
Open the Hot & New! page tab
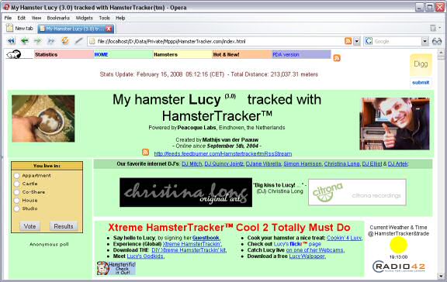click(x=242, y=54)
